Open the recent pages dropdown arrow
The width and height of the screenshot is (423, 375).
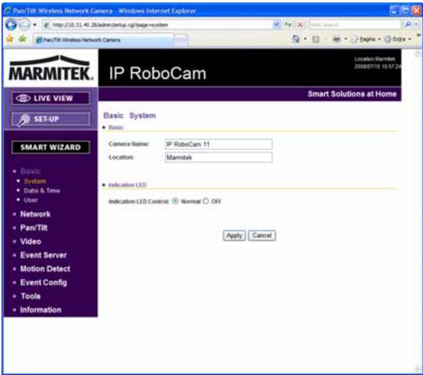35,25
